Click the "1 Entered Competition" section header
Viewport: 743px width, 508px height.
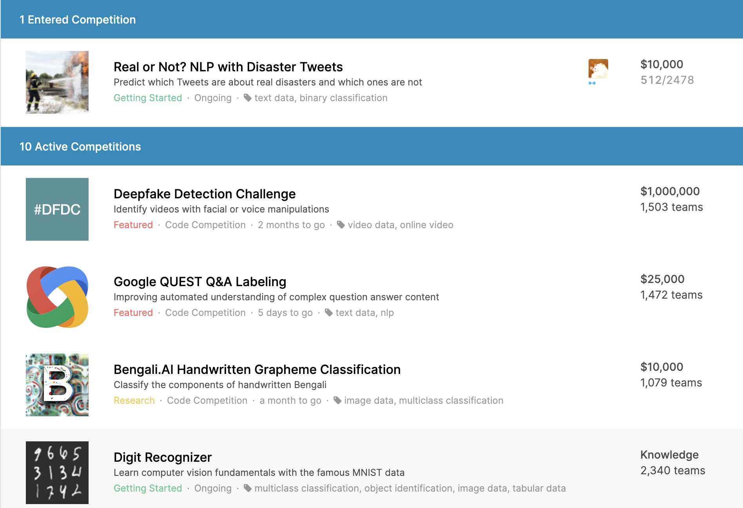click(78, 19)
